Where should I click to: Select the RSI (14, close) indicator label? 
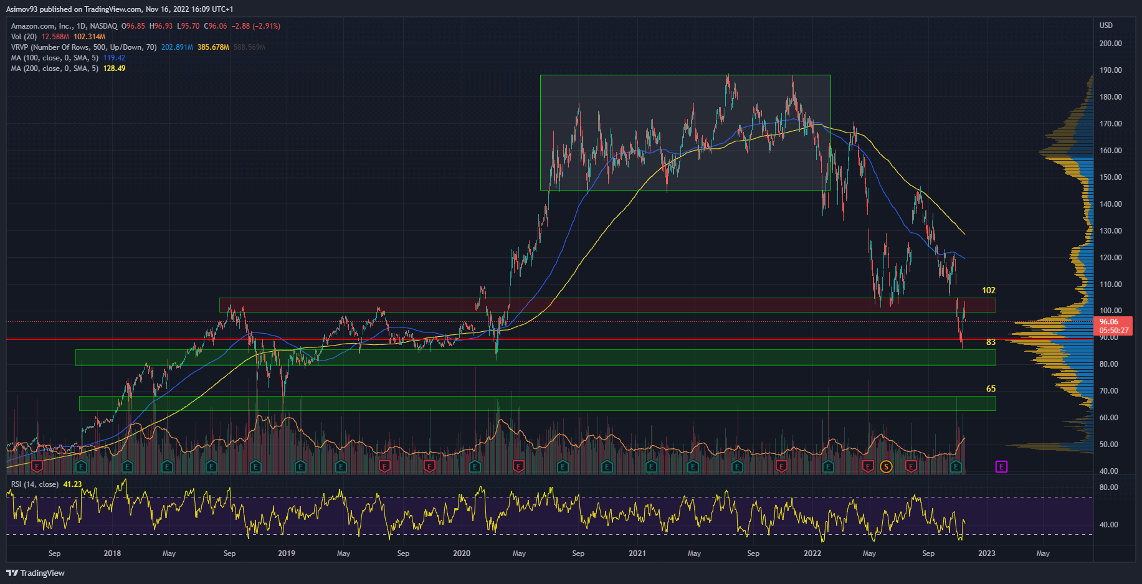35,484
